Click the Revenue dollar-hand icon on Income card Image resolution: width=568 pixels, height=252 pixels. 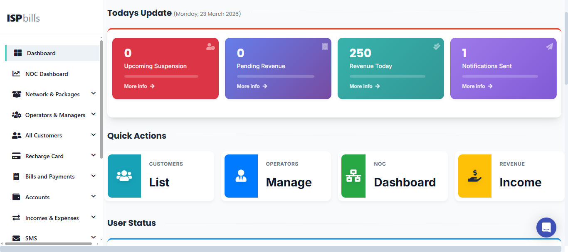(474, 176)
